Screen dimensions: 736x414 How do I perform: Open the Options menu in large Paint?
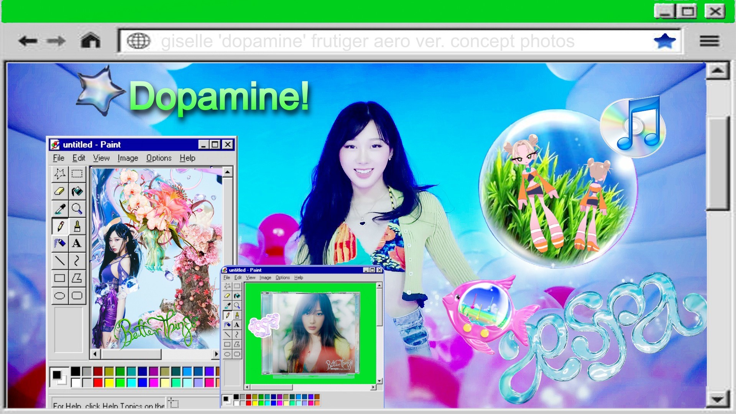pos(159,158)
